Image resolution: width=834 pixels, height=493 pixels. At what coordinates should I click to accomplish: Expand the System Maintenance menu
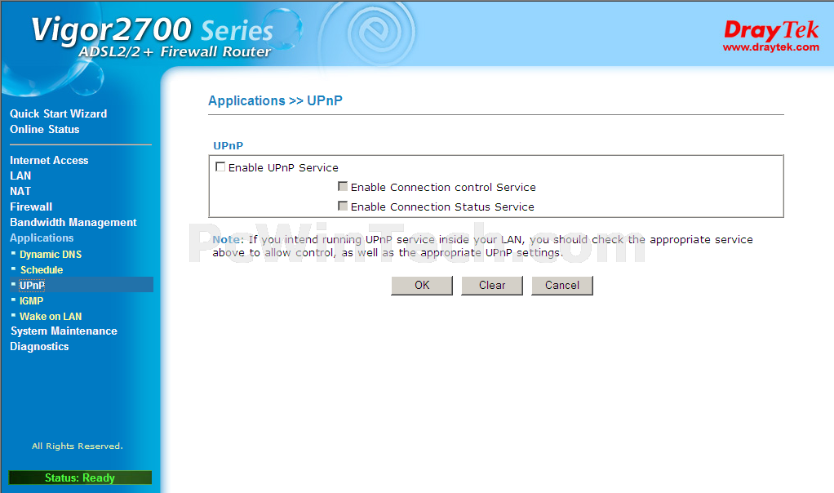64,331
